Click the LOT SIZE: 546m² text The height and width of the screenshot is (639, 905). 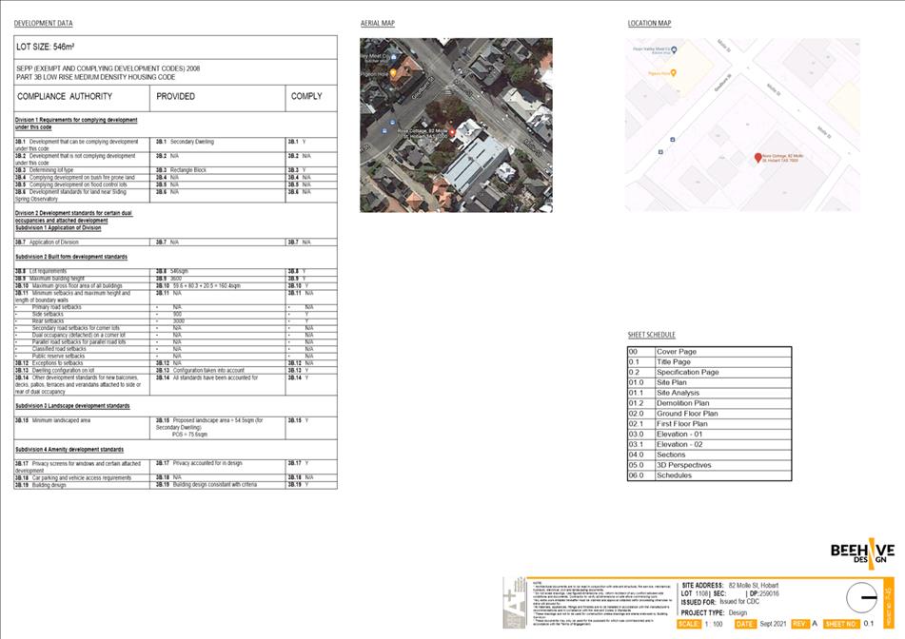click(45, 47)
